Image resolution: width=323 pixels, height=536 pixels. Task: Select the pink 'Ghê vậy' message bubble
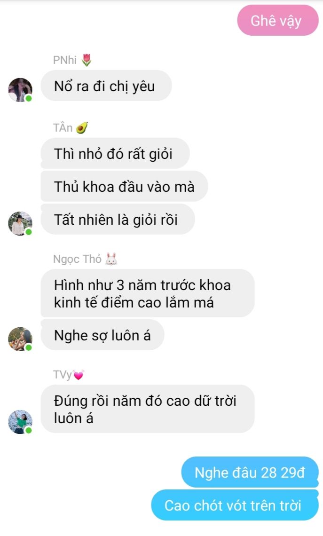click(x=277, y=21)
